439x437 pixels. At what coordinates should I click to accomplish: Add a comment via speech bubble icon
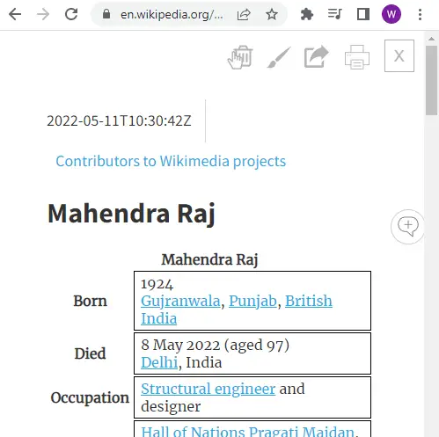tap(407, 226)
